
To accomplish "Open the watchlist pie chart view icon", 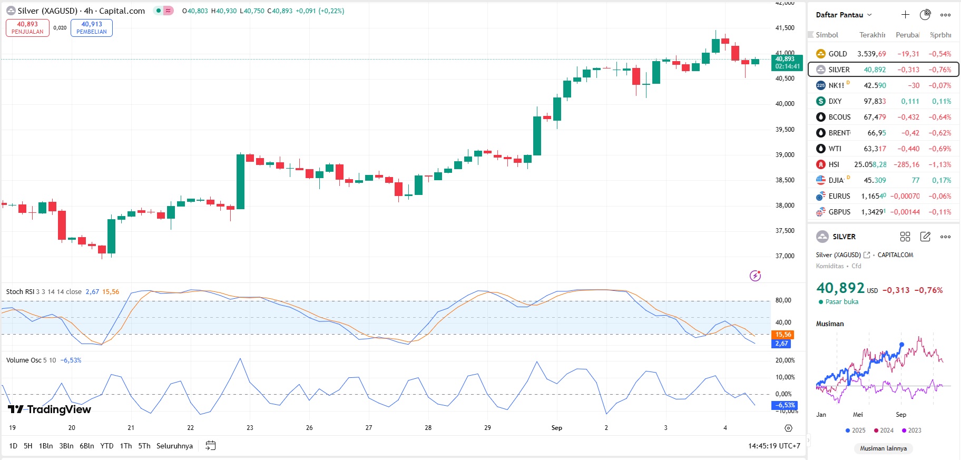I will click(x=925, y=15).
